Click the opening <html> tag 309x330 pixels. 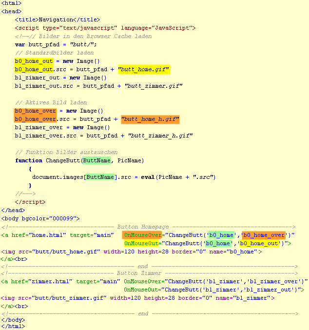tap(11, 3)
